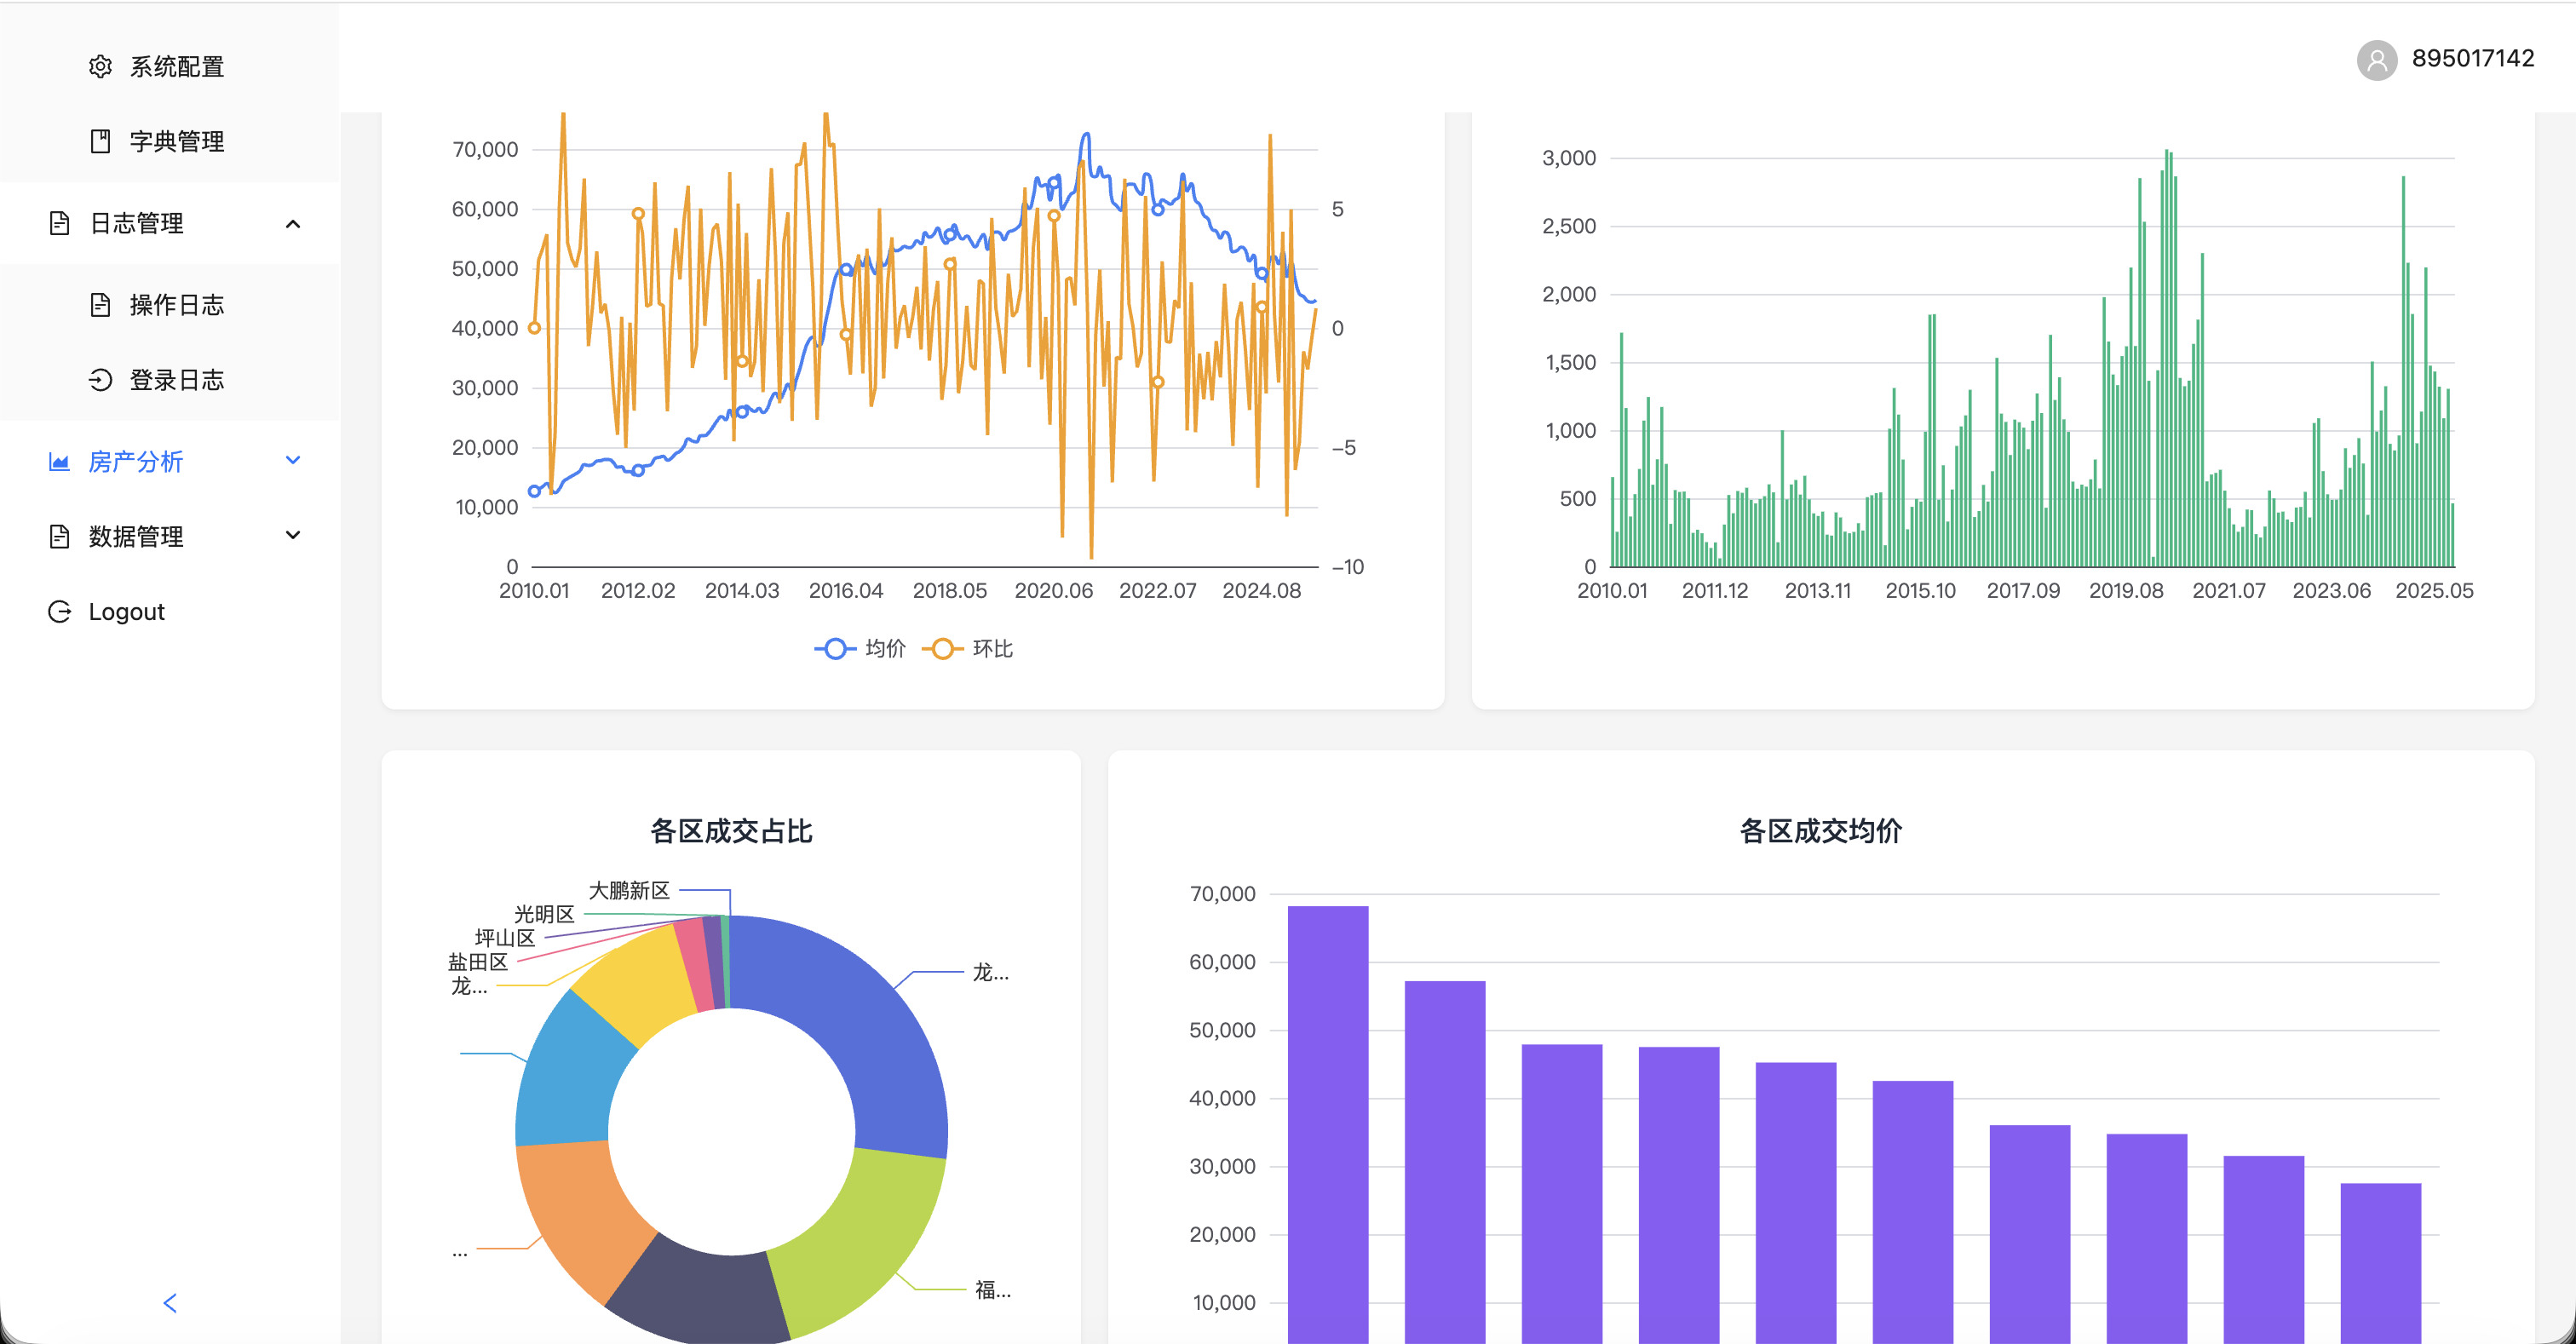Click the file icon next to 操作日志
Screen dimensions: 2576x1344
(x=100, y=305)
